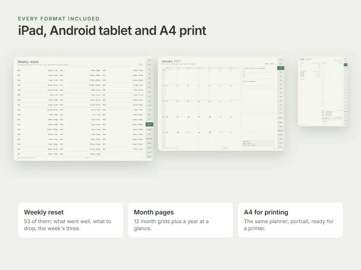
Task: Open week W18 3 May – 9 May
Action: [80, 70]
